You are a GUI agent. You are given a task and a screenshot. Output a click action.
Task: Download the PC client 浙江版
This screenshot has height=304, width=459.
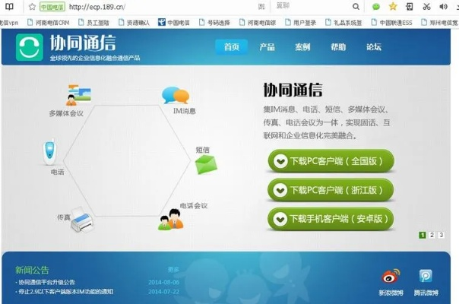pyautogui.click(x=331, y=190)
